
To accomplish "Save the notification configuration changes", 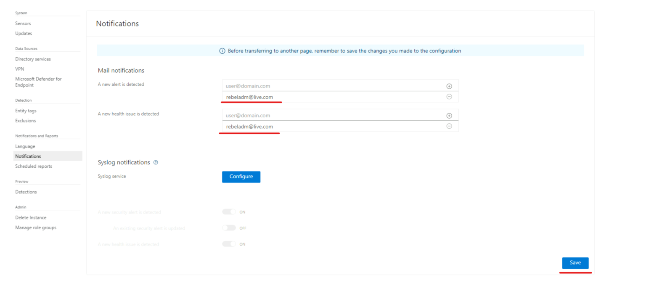I will pyautogui.click(x=575, y=262).
